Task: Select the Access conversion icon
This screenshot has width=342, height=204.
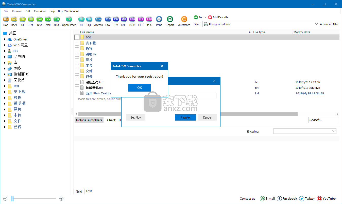Action: click(x=98, y=19)
